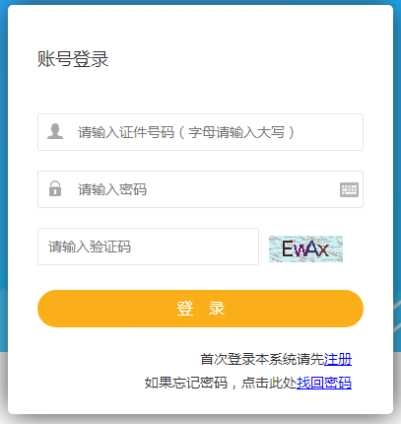Click the 账号登录 heading
Viewport: 401px width, 424px height.
tap(73, 59)
